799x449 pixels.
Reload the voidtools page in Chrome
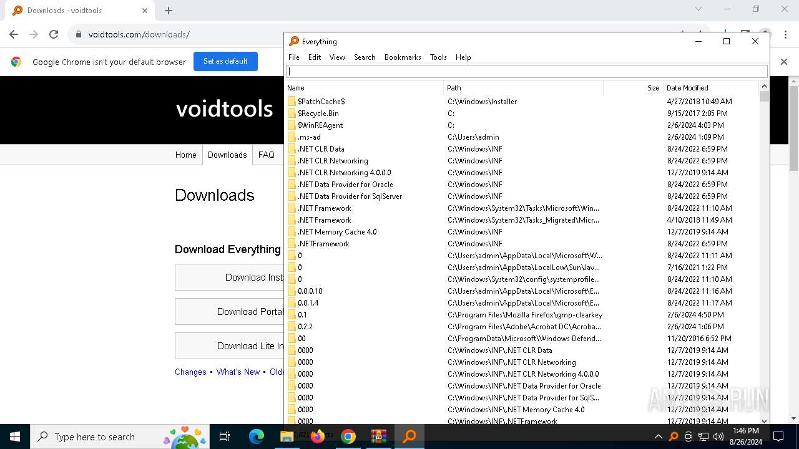pyautogui.click(x=54, y=34)
